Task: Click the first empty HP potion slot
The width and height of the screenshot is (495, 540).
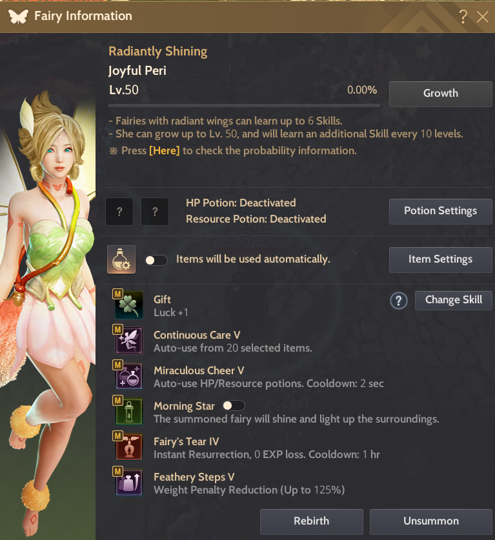Action: tap(119, 212)
